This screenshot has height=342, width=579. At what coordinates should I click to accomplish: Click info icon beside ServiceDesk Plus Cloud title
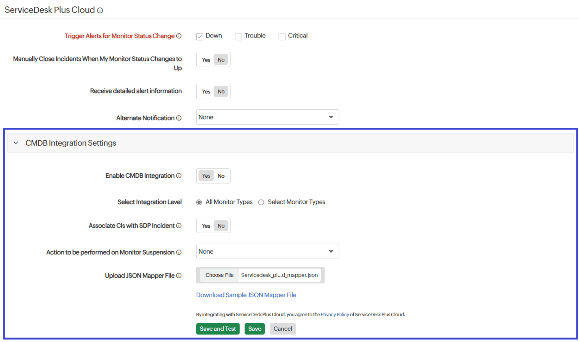[x=100, y=10]
